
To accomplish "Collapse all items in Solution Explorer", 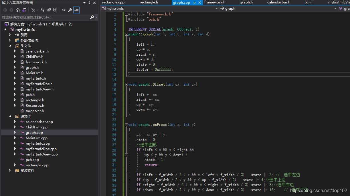I will [x=49, y=10].
